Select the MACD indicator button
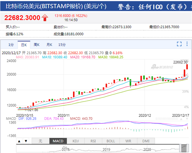The image size is (192, 153). click(x=58, y=141)
